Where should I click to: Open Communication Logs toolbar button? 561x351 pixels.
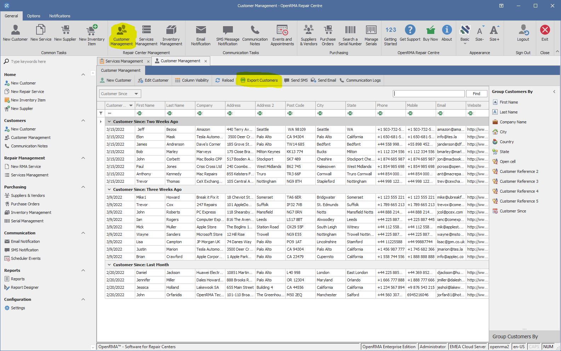point(360,80)
